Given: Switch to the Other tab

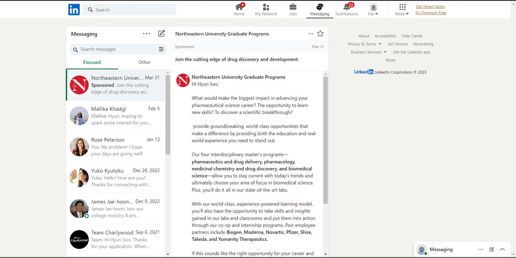Looking at the screenshot, I should [x=144, y=62].
